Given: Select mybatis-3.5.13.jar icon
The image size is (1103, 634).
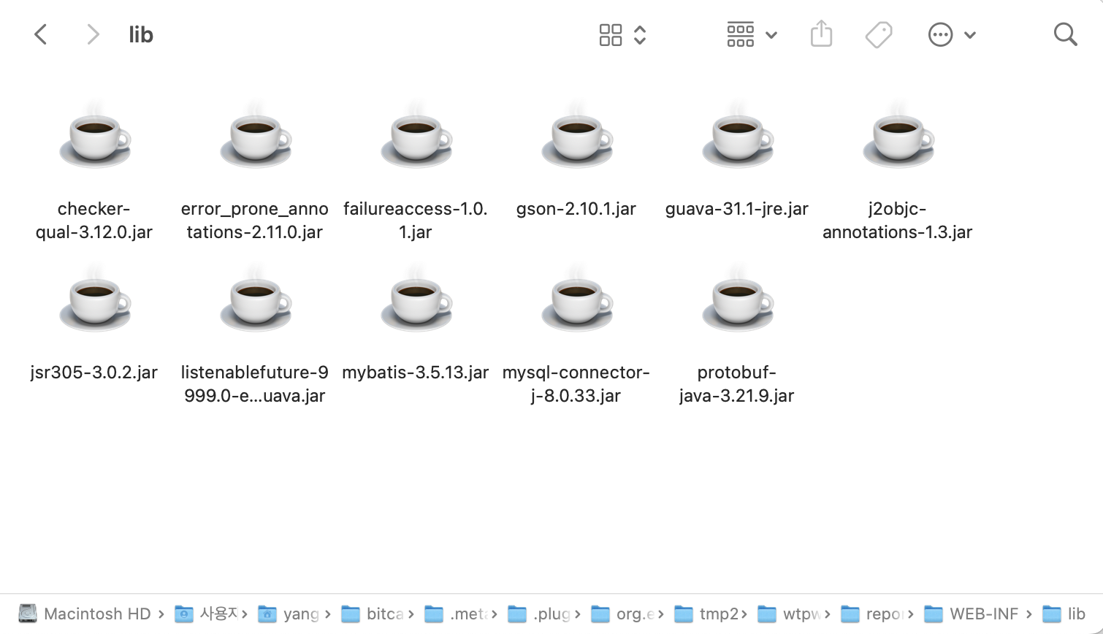Looking at the screenshot, I should point(416,300).
